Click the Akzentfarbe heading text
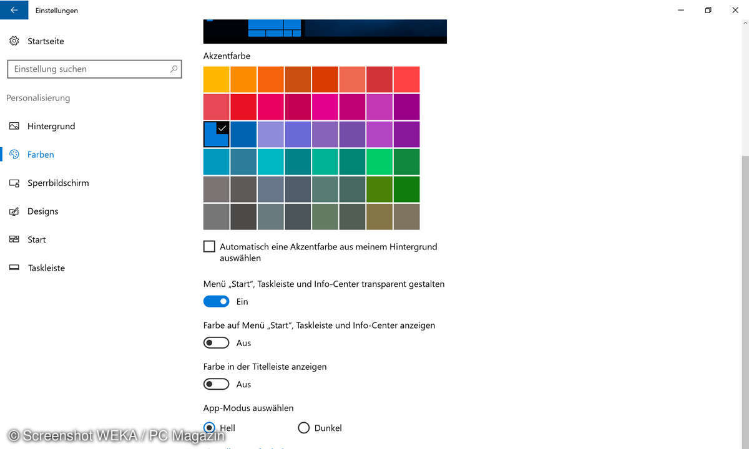 pyautogui.click(x=227, y=56)
